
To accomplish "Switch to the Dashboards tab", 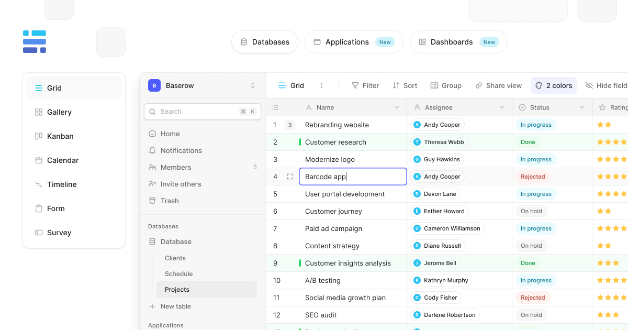I will coord(458,42).
